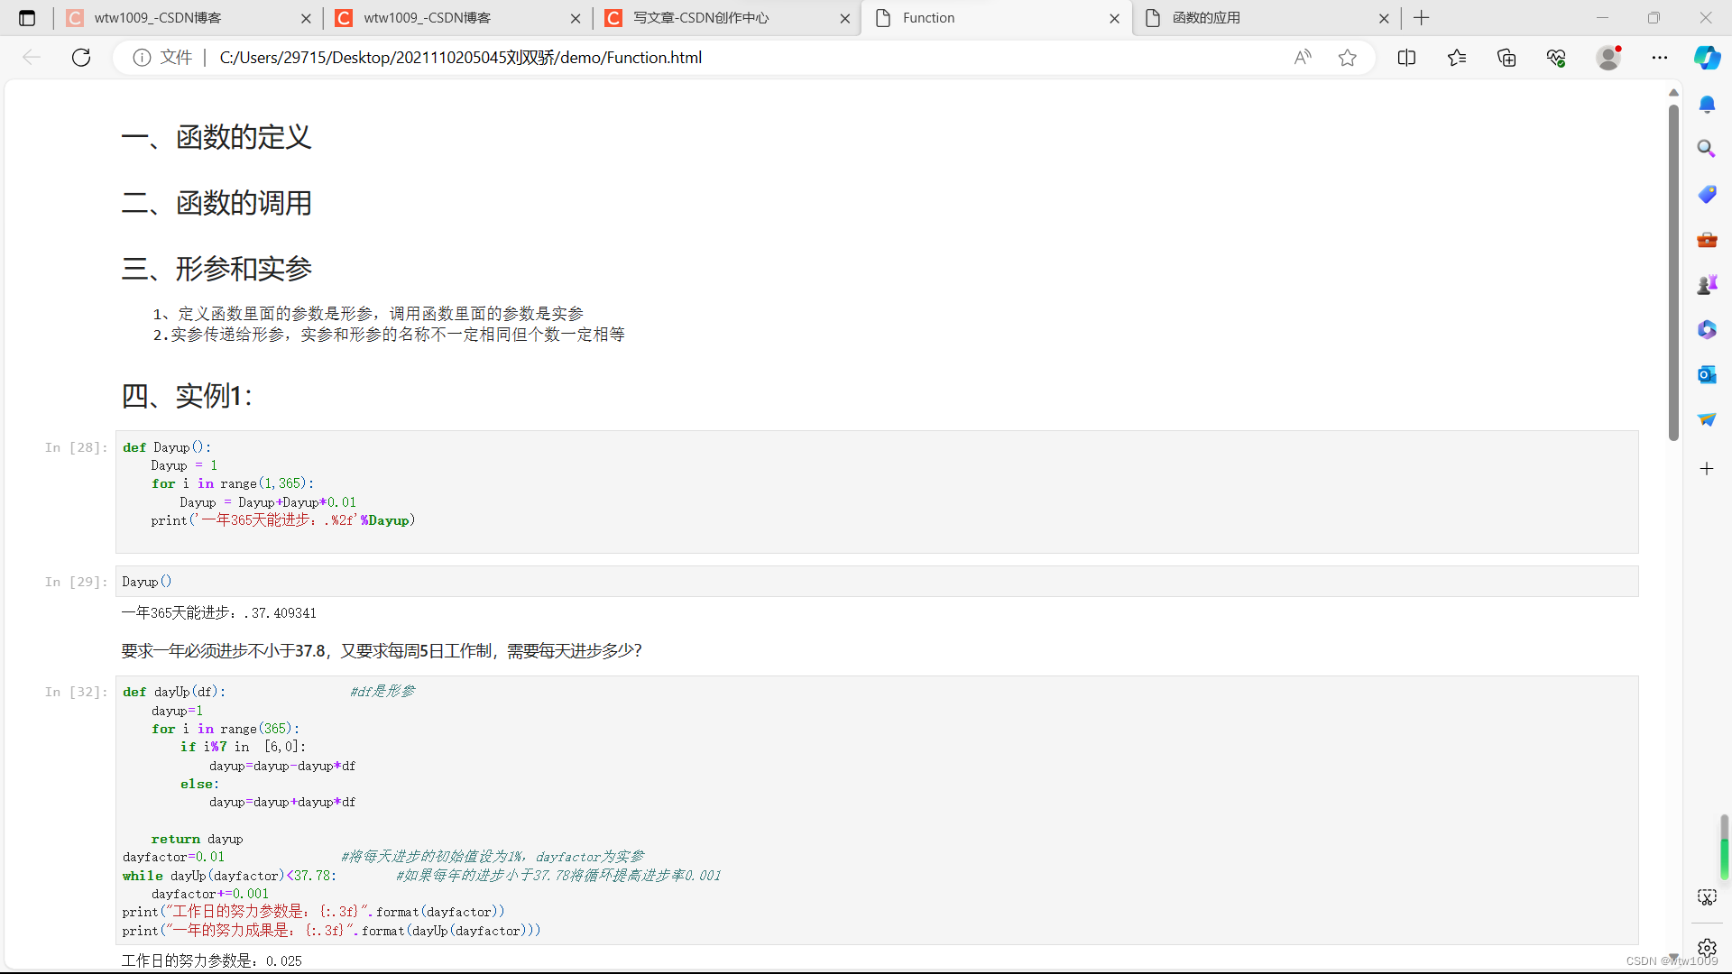
Task: Add sidebar app with plus button
Action: tap(1706, 468)
